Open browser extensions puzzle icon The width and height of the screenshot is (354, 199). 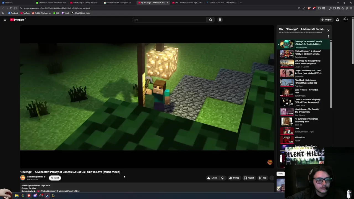point(319,8)
